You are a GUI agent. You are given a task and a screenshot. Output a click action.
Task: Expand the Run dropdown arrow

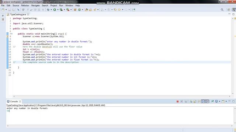pos(58,10)
